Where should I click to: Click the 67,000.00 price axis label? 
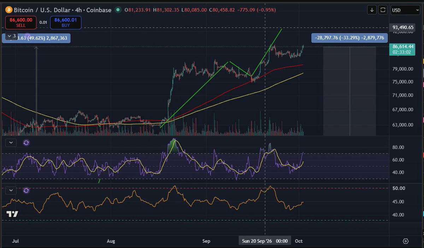pos(402,109)
